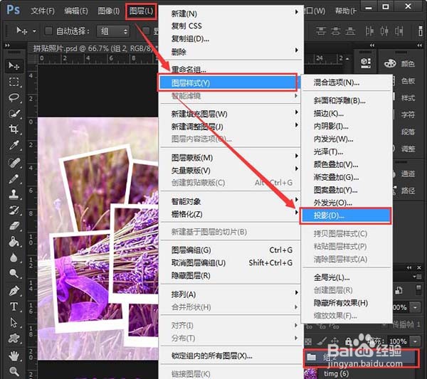This screenshot has width=427, height=379.
Task: Choose Layer Style menu entry
Action: click(x=228, y=82)
